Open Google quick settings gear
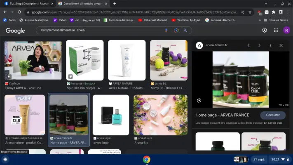This screenshot has width=293, height=165. pos(265,30)
